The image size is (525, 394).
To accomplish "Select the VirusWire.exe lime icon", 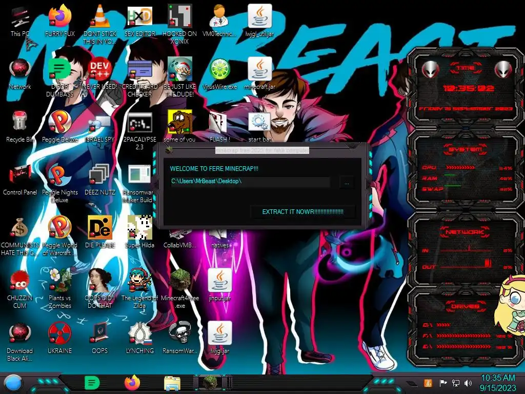I will [x=219, y=69].
